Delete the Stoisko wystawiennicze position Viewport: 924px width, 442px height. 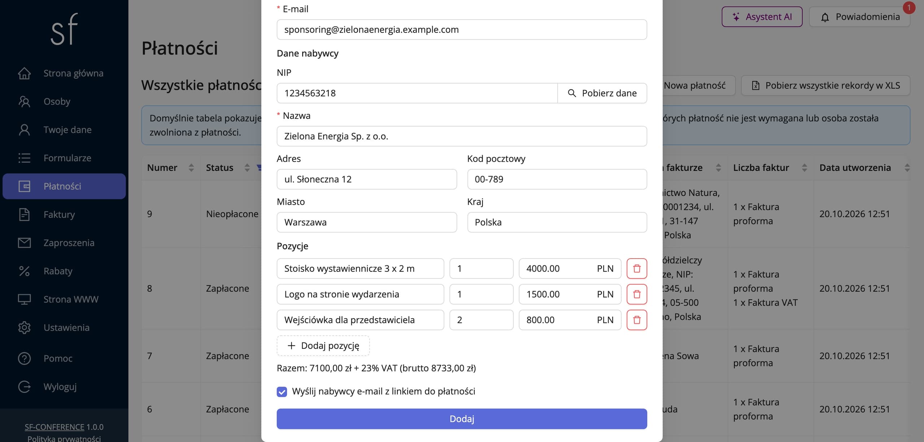tap(637, 268)
